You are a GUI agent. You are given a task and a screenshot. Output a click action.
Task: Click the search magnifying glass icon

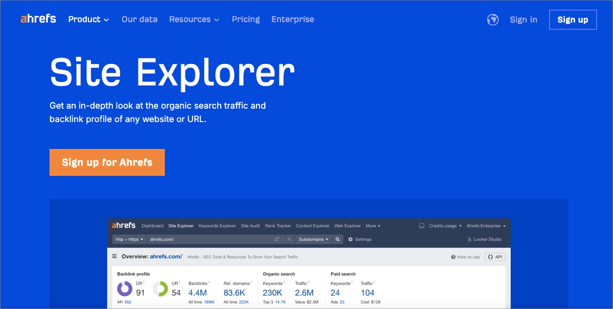[337, 239]
